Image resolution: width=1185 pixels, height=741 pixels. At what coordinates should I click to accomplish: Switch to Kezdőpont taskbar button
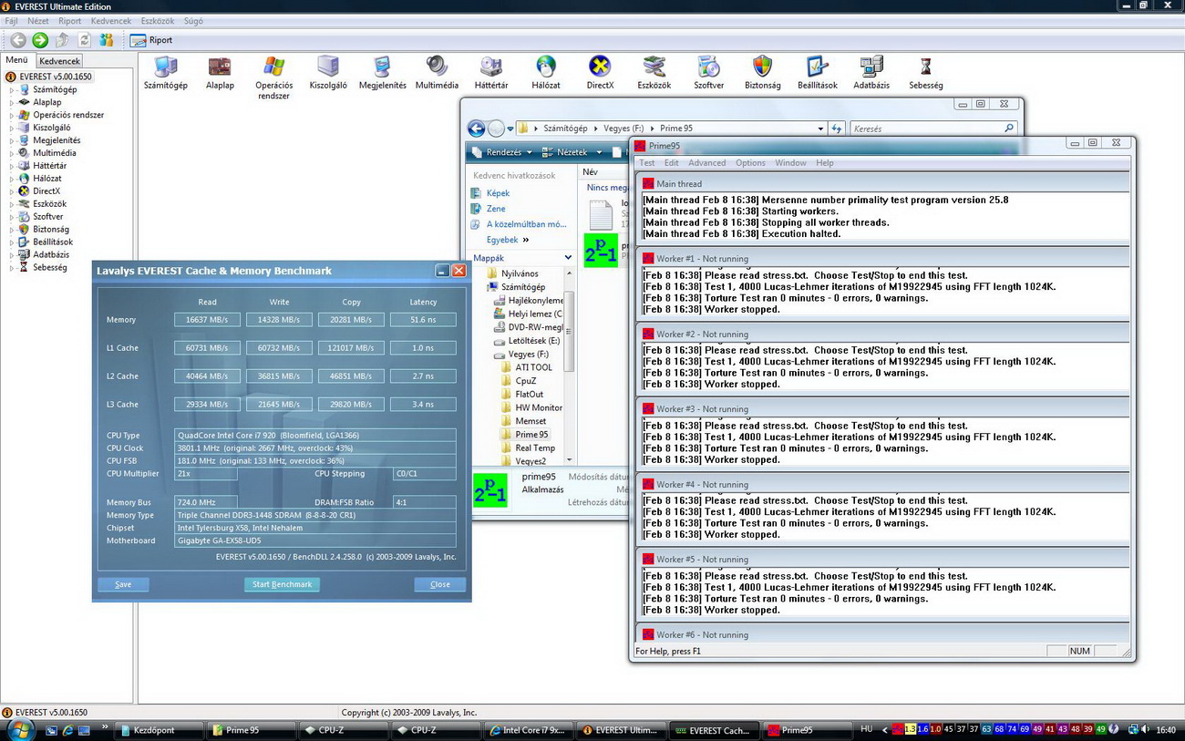[159, 730]
